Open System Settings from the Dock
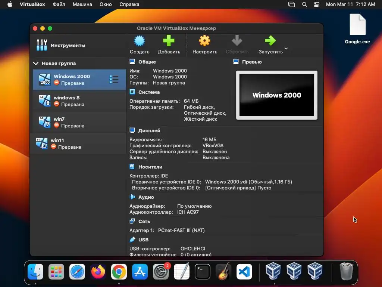This screenshot has height=287, width=382. pyautogui.click(x=161, y=271)
